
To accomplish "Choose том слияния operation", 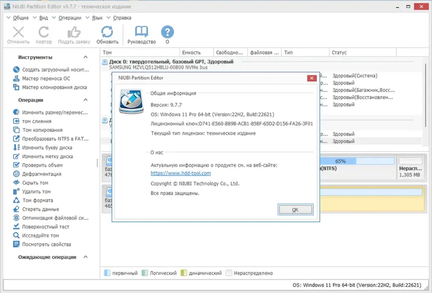I will pos(32,121).
